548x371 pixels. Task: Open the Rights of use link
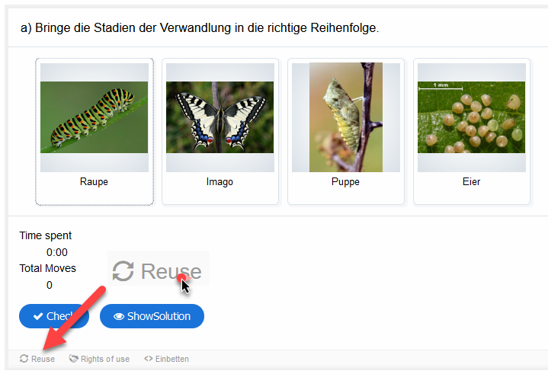(x=104, y=359)
